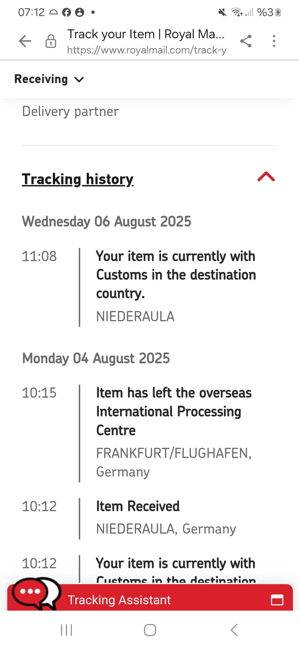Image resolution: width=299 pixels, height=648 pixels.
Task: Go to Android home screen
Action: (150, 630)
